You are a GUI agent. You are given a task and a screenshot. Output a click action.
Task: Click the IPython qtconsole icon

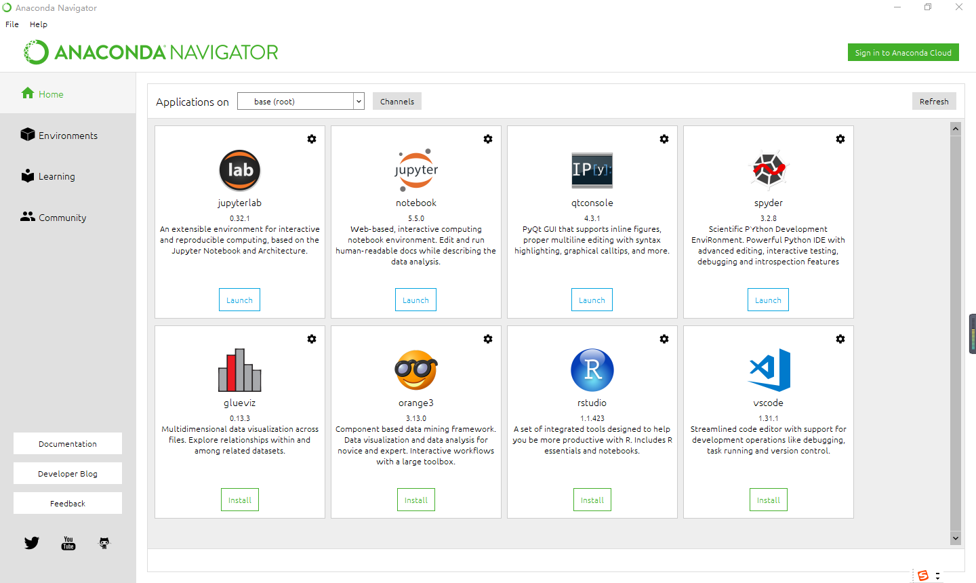tap(592, 170)
